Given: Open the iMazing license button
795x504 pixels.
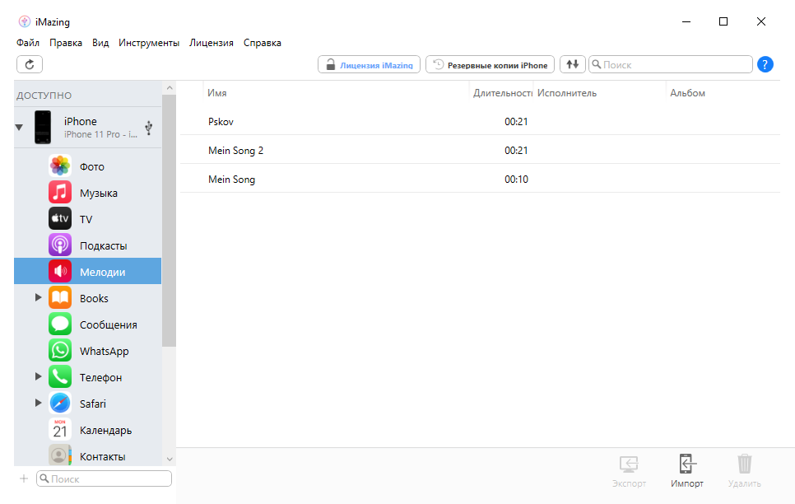Looking at the screenshot, I should (369, 64).
